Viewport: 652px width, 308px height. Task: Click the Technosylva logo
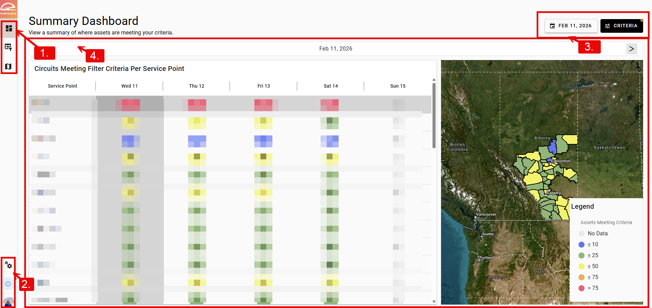tap(8, 9)
